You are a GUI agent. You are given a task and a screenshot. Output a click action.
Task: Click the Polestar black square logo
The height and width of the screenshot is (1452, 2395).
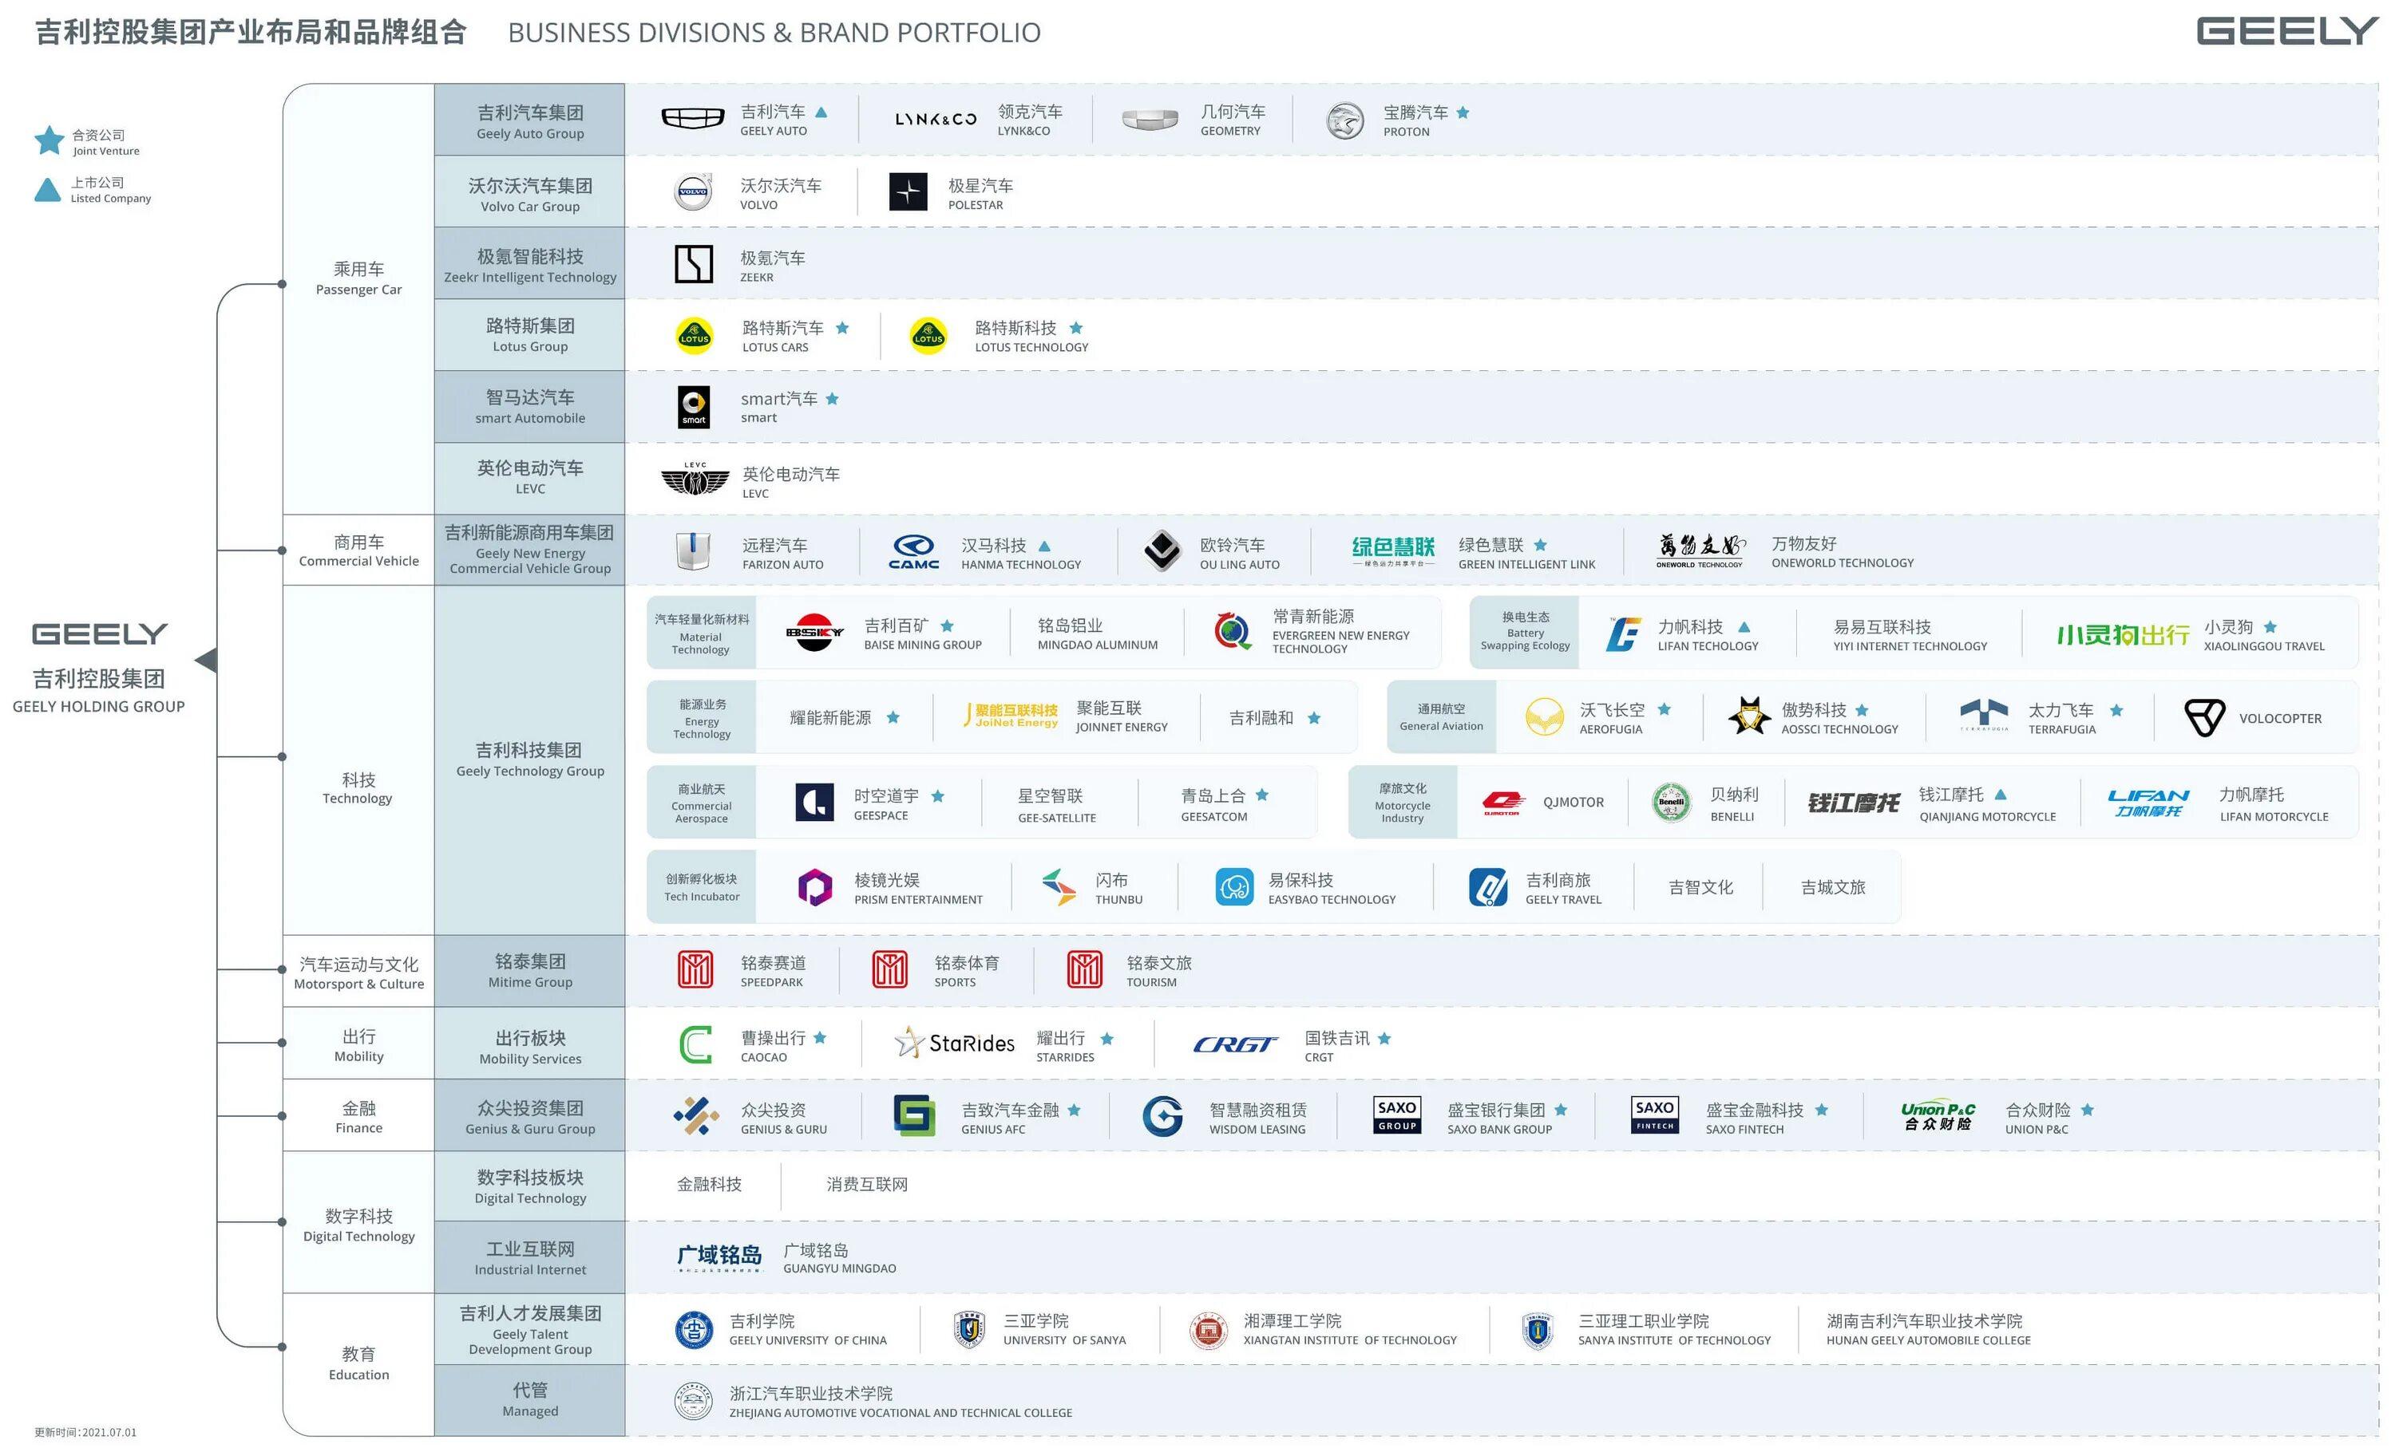click(908, 192)
